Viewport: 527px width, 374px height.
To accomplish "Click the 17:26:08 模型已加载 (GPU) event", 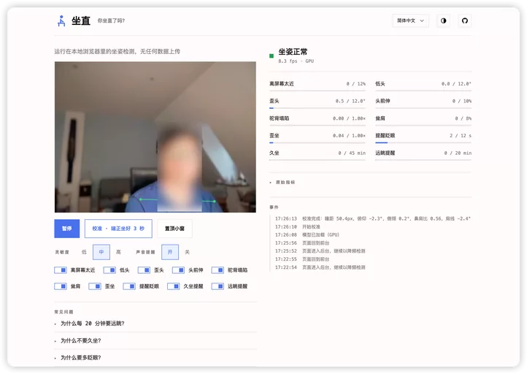I will 307,234.
